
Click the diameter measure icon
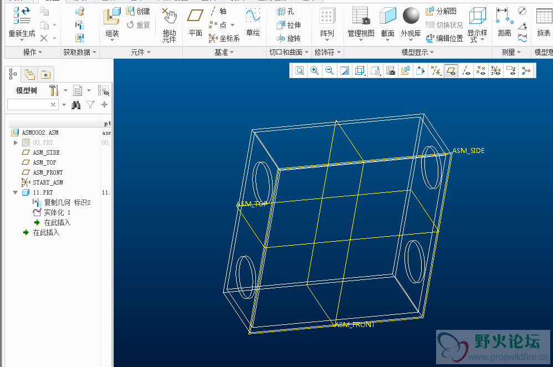pyautogui.click(x=523, y=11)
